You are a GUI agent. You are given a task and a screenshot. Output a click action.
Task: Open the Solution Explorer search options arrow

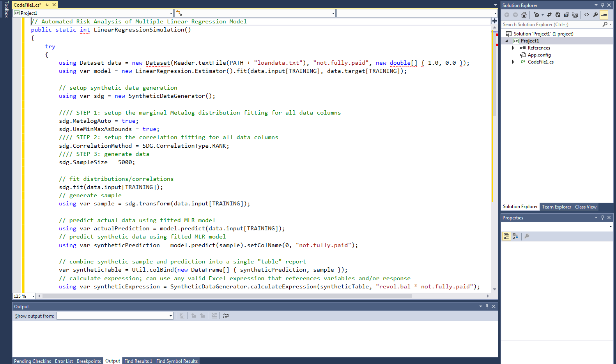[611, 24]
